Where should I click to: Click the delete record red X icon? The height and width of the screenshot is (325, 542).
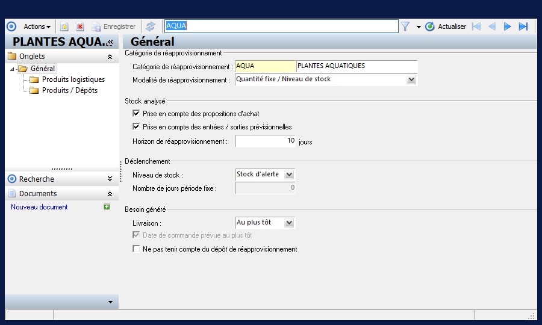(80, 26)
